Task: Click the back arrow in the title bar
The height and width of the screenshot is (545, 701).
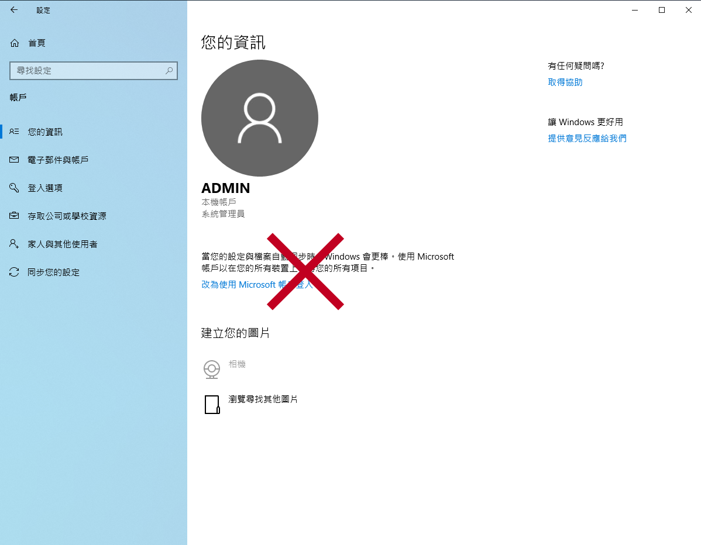Action: pos(14,10)
